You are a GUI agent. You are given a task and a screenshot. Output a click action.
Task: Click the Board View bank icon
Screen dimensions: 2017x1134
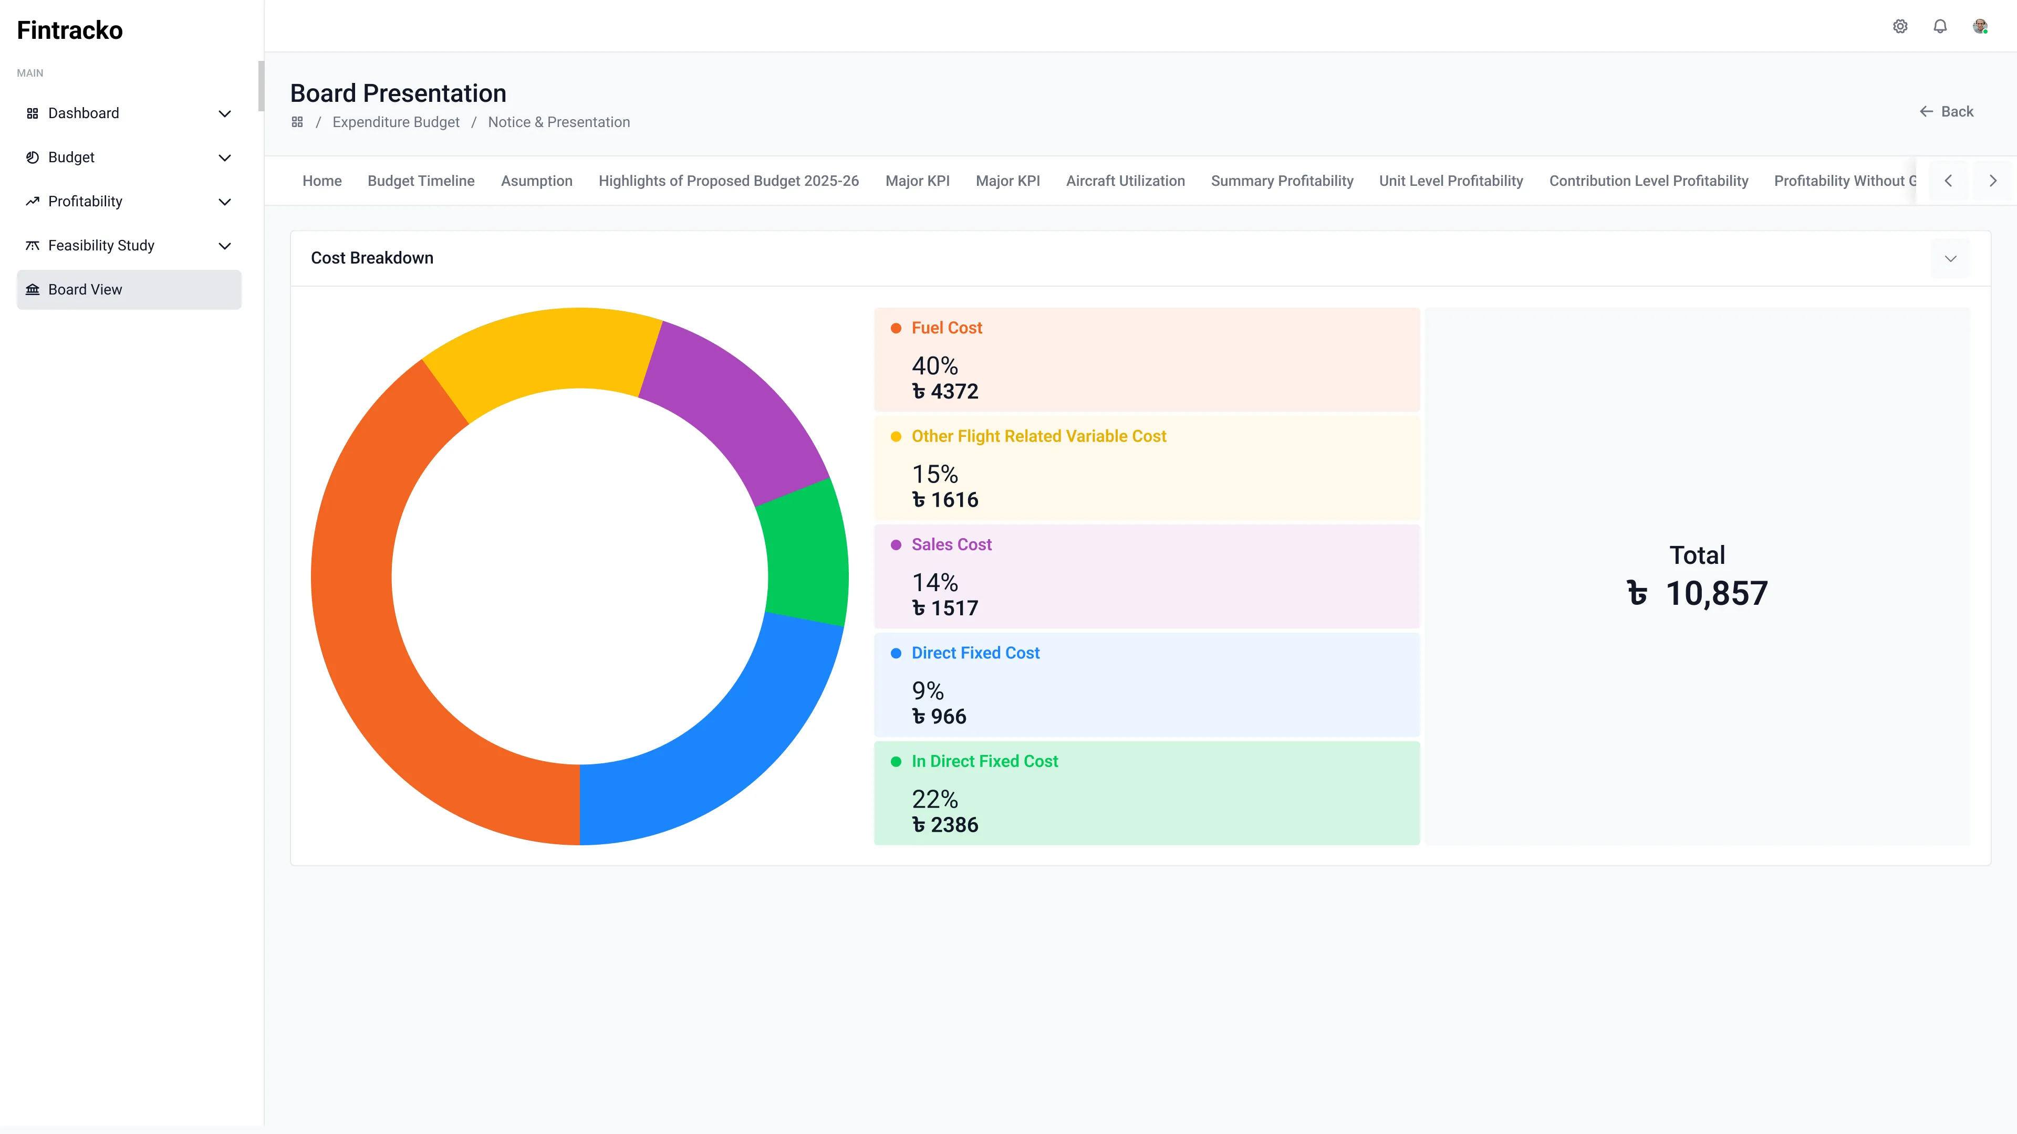tap(32, 290)
